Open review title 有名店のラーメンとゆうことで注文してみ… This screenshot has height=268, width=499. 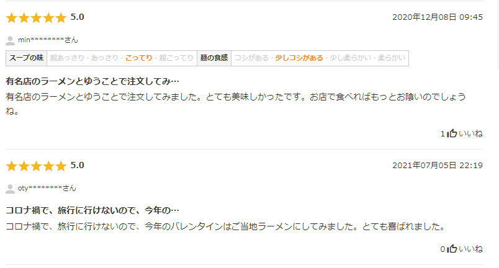pos(92,81)
